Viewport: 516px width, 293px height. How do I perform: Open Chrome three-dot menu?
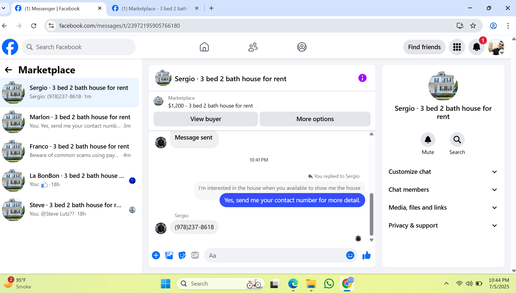click(508, 26)
